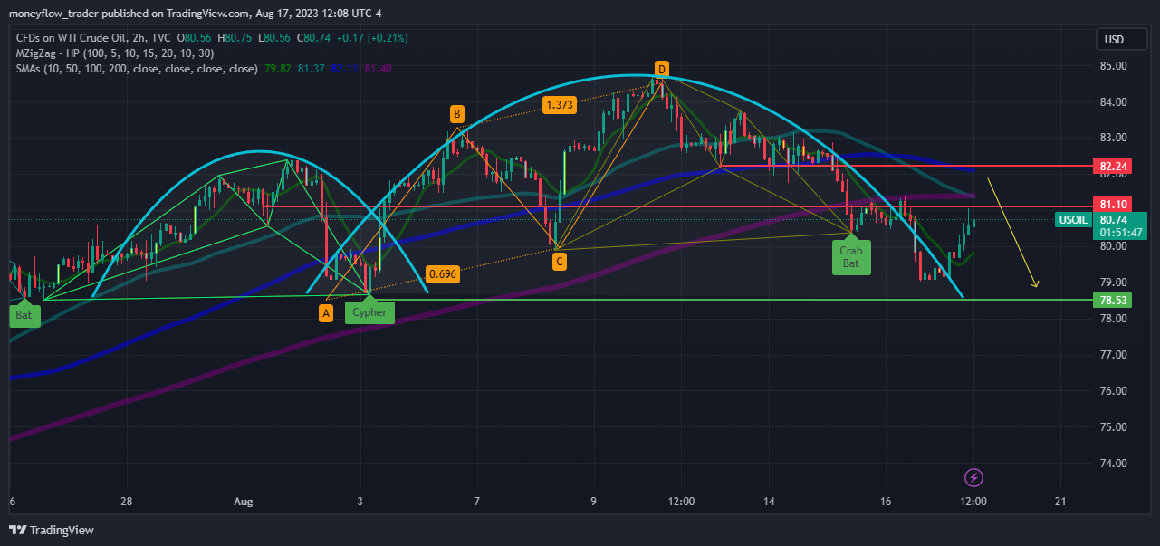Click the TradingView logo at the bottom left
Viewport: 1160px width, 546px height.
click(52, 530)
